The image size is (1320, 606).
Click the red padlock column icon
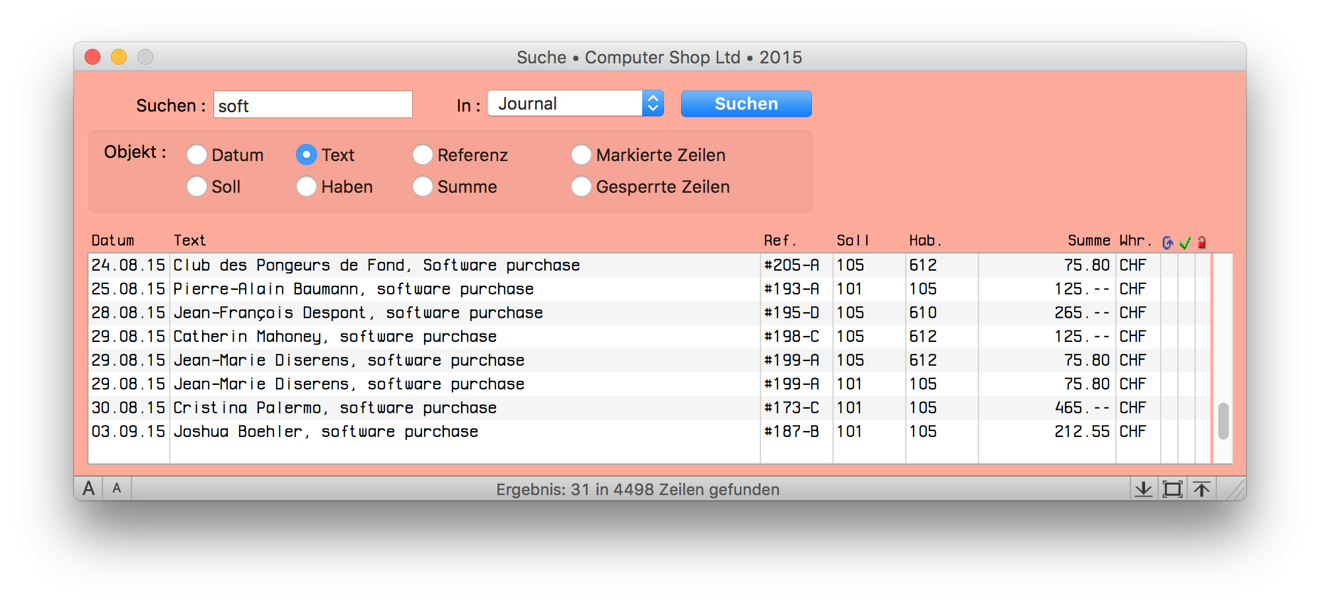1202,242
